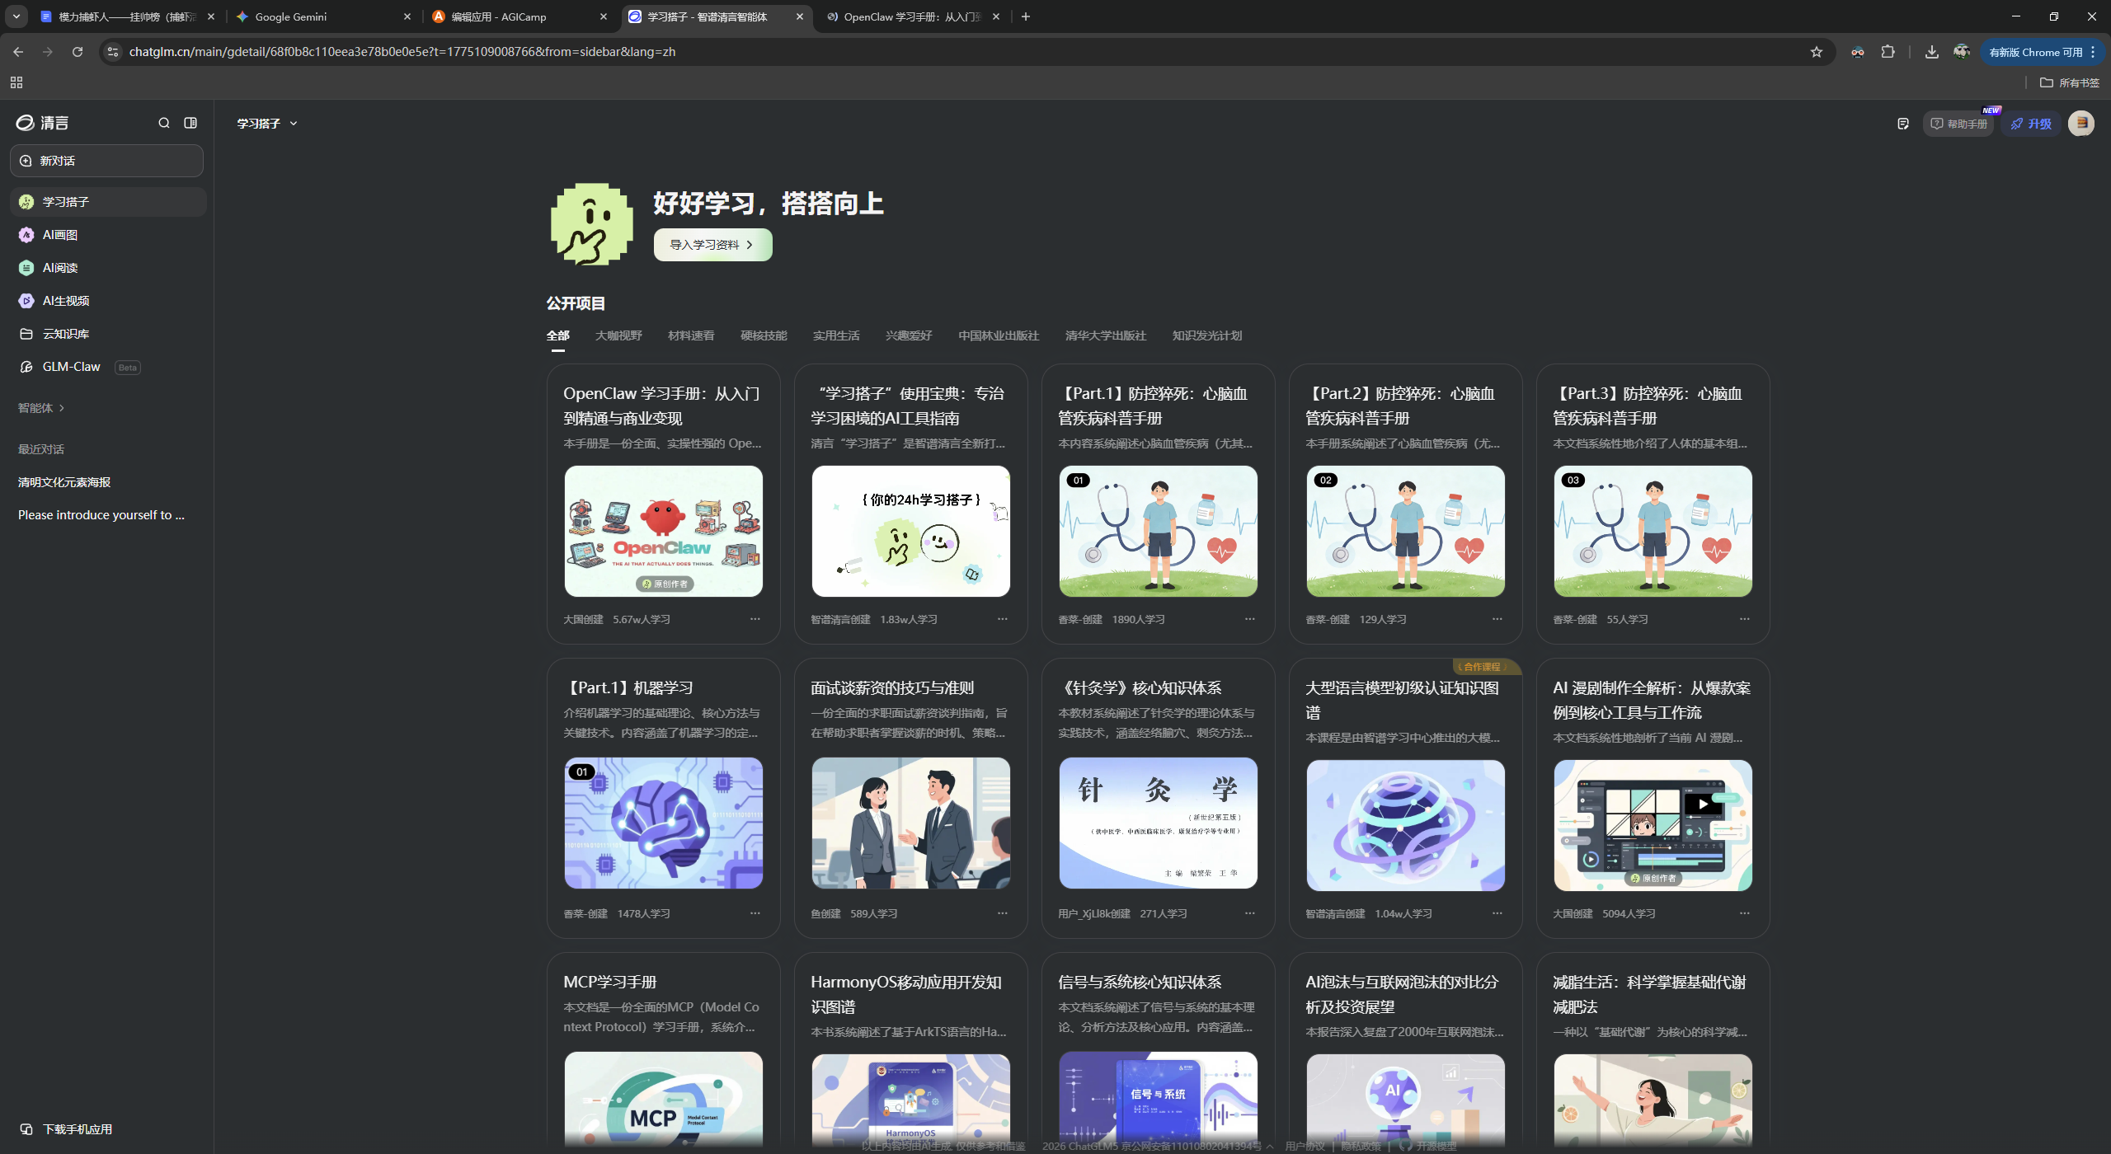
Task: Click the feedback note icon at top right
Action: point(1902,123)
